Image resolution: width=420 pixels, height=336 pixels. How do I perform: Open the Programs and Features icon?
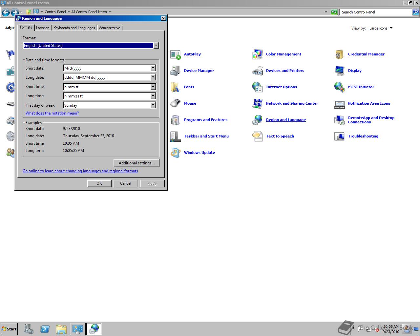click(176, 120)
